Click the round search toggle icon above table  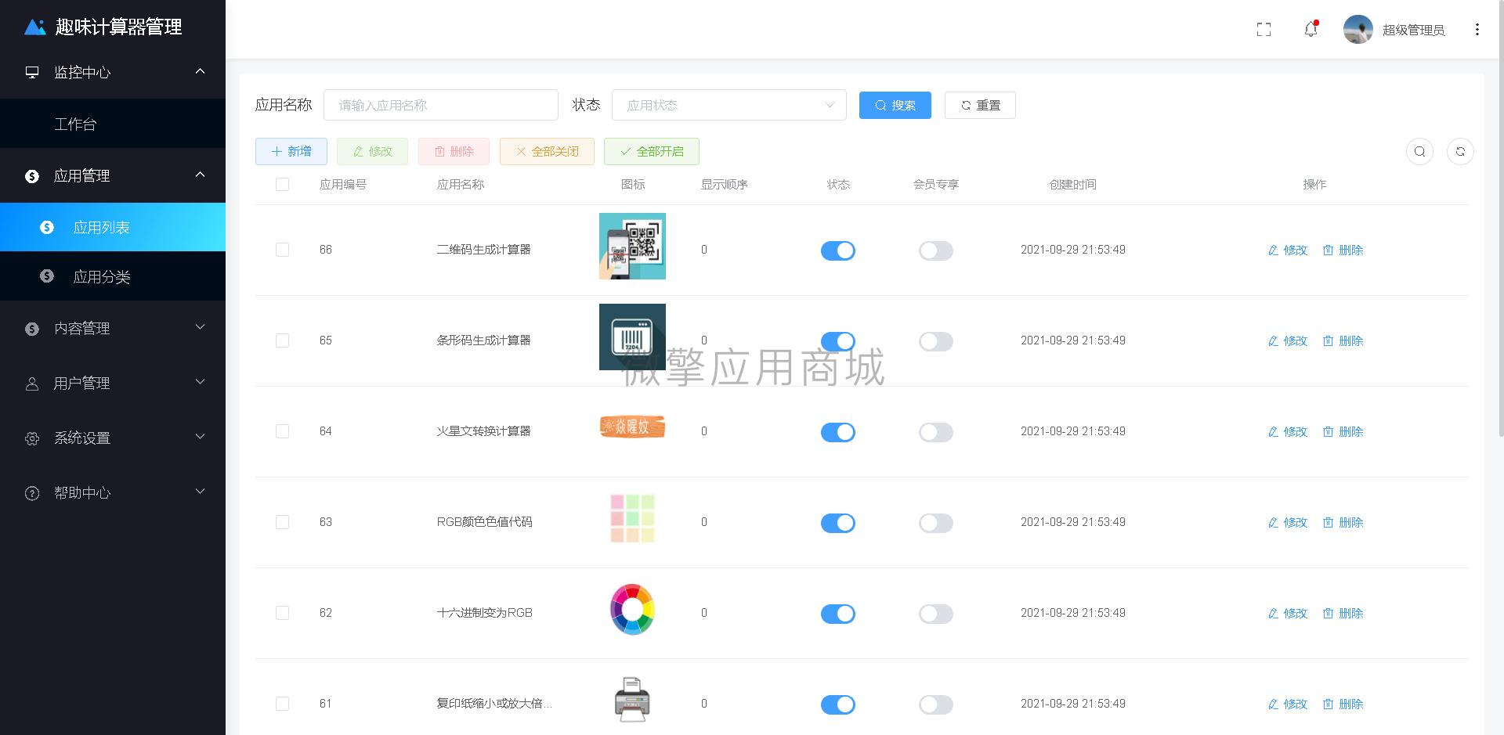click(x=1419, y=152)
